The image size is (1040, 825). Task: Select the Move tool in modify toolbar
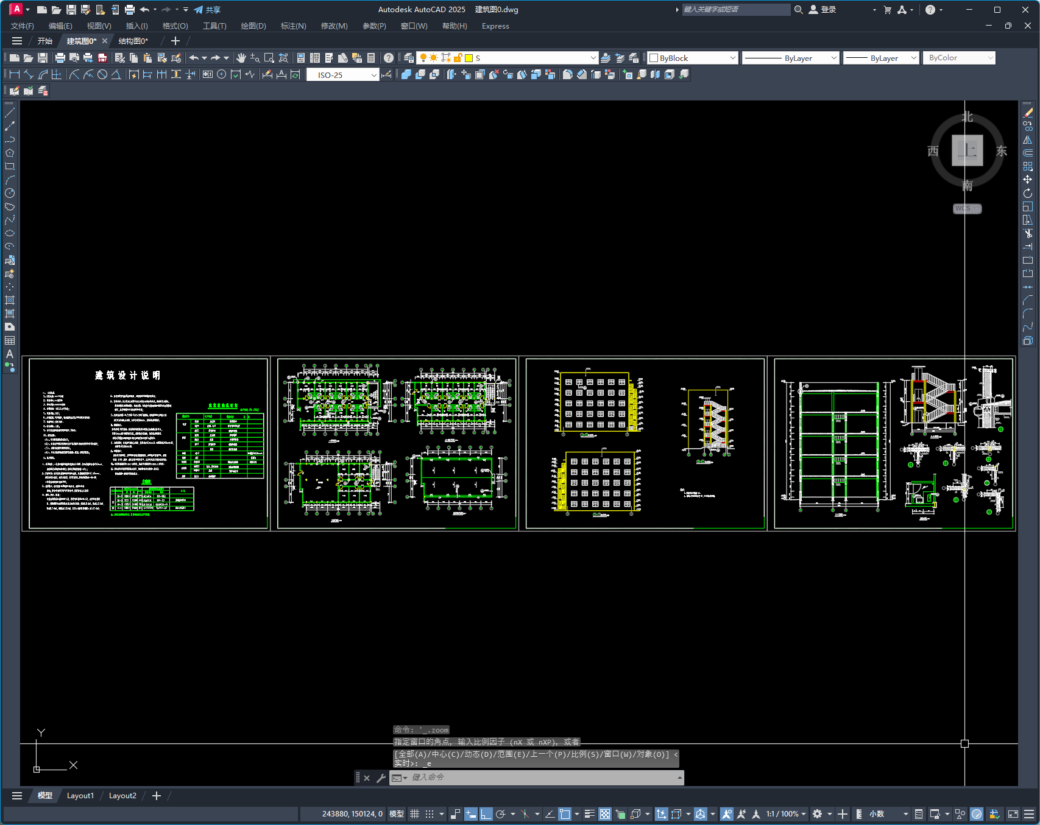click(1028, 180)
